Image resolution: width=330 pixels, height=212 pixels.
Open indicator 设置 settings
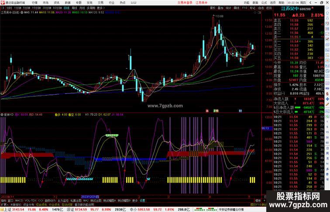click(142, 201)
